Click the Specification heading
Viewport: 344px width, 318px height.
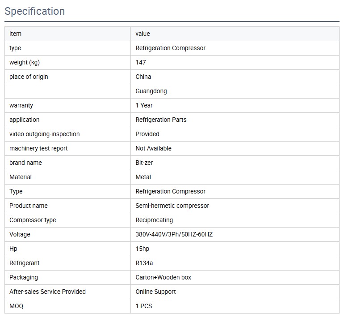(34, 11)
